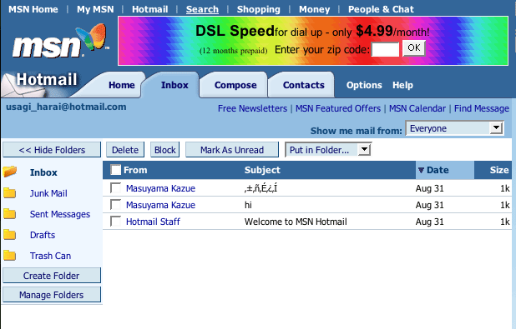516x329 pixels.
Task: Open MSN Calendar link
Action: coord(417,108)
